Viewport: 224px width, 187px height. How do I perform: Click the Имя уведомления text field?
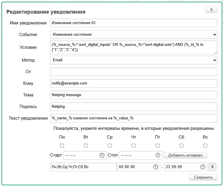pos(133,23)
